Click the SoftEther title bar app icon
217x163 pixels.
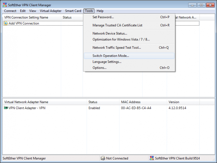5,5
